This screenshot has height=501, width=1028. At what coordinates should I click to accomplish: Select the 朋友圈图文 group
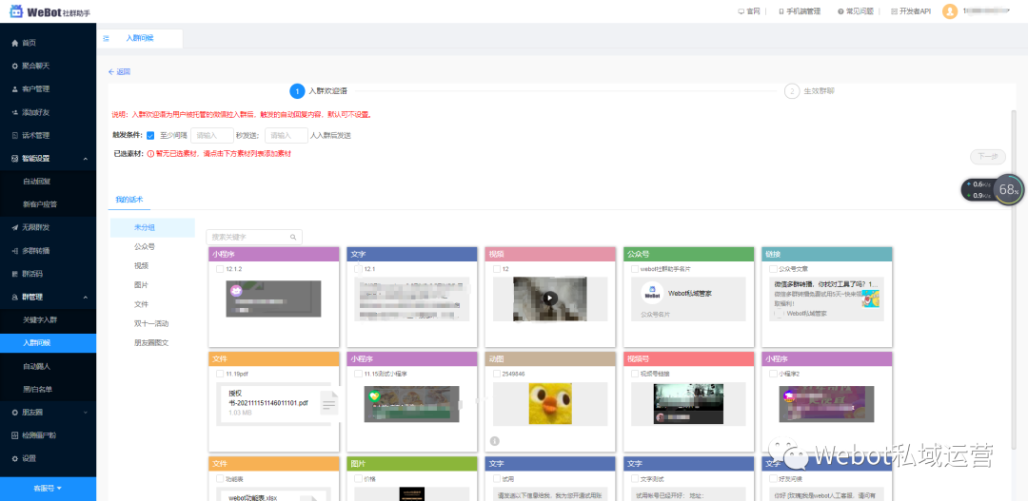coord(152,342)
